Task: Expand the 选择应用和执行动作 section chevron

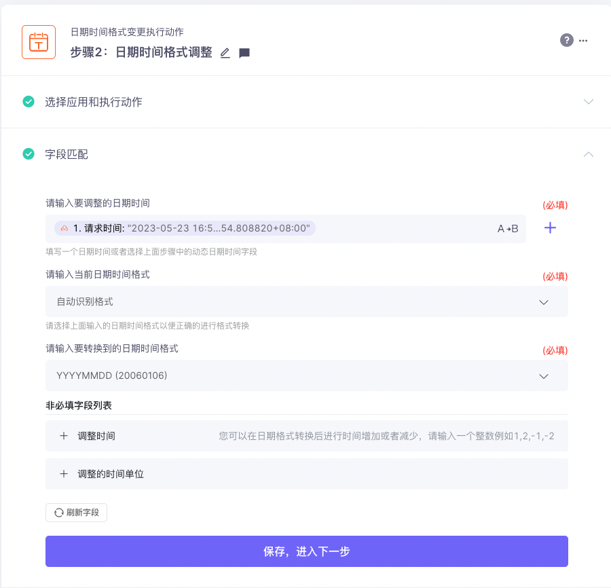Action: (589, 102)
